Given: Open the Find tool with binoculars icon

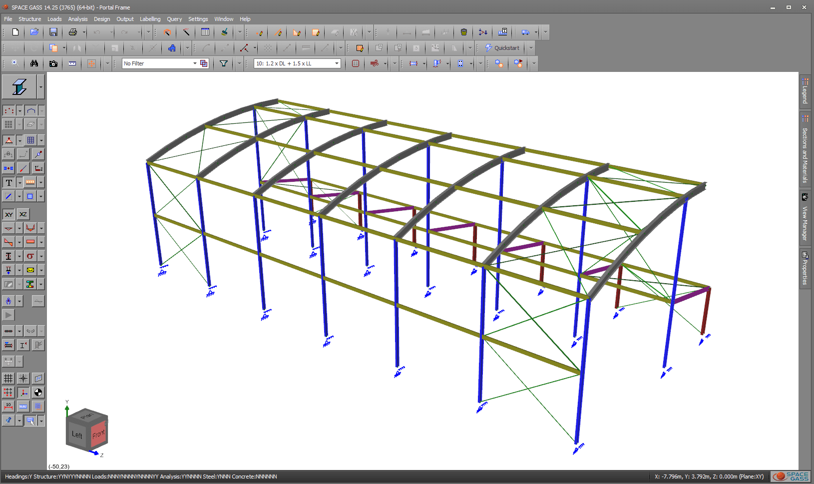Looking at the screenshot, I should pos(33,63).
